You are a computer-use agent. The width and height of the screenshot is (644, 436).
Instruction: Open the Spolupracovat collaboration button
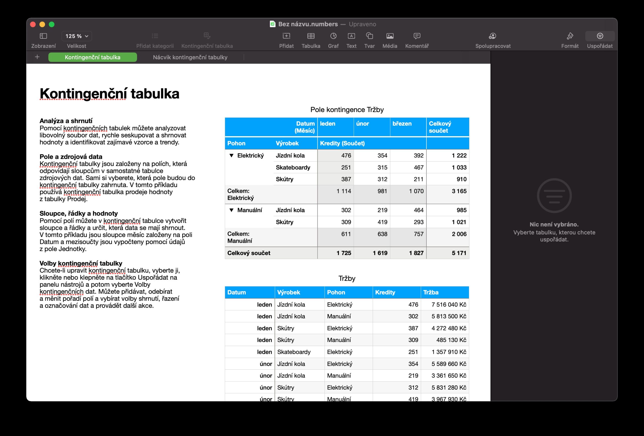click(492, 36)
